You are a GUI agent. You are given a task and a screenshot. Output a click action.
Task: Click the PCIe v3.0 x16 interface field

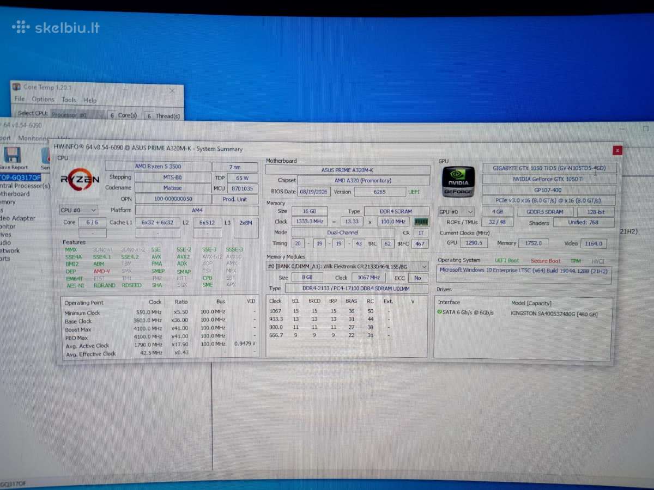(549, 201)
